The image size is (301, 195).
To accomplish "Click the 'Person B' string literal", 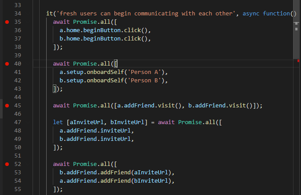I will pos(144,81).
